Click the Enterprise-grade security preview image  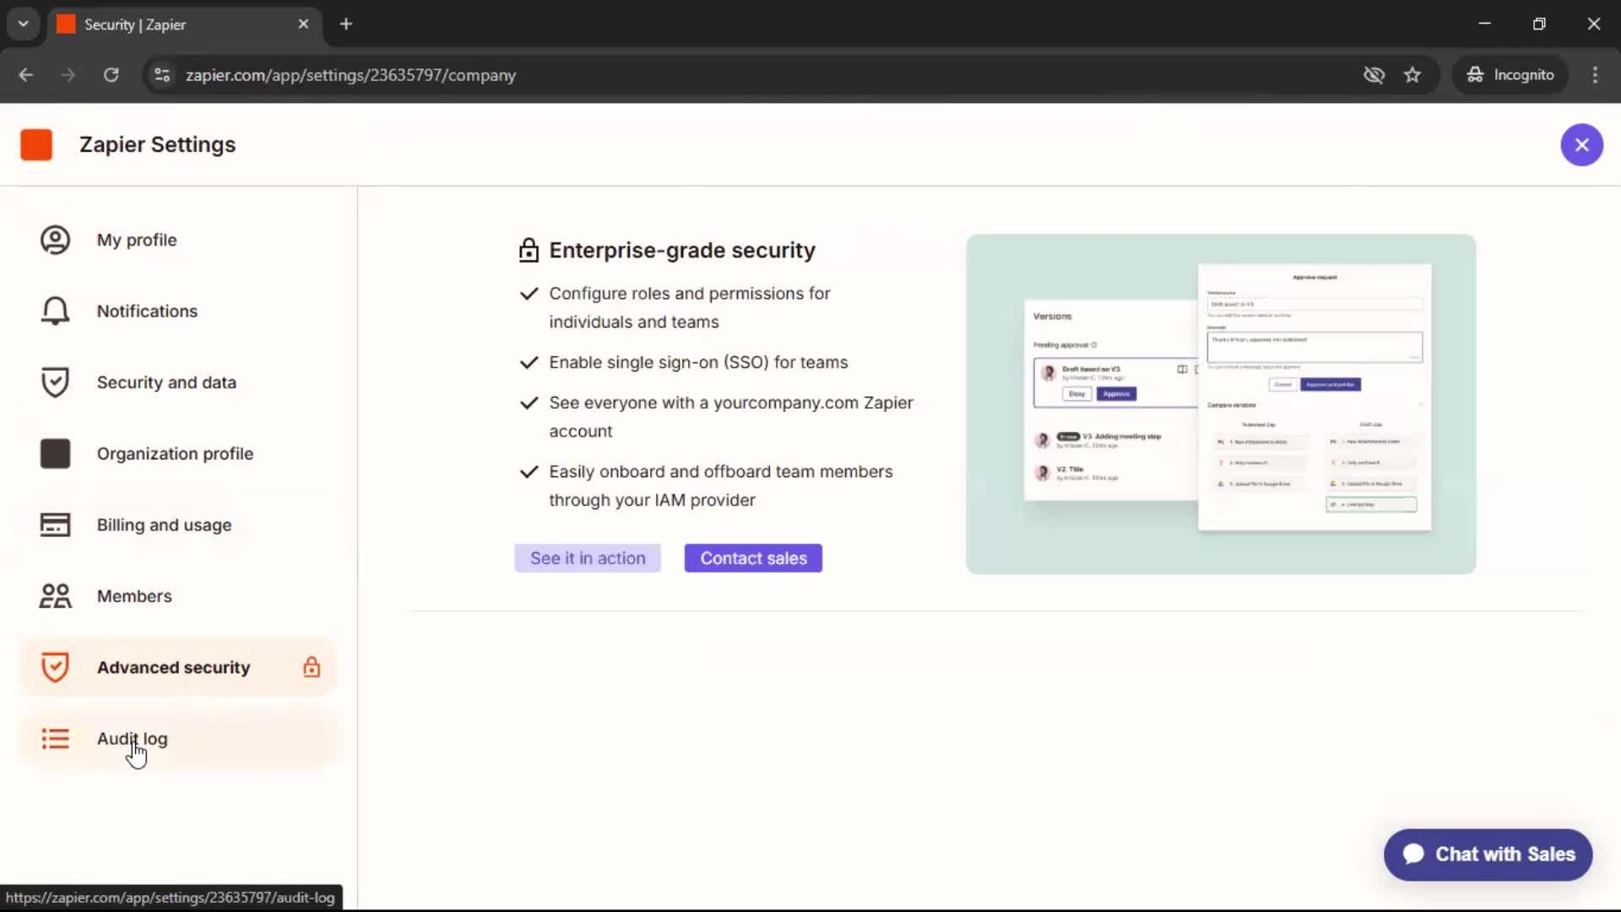(x=1221, y=404)
